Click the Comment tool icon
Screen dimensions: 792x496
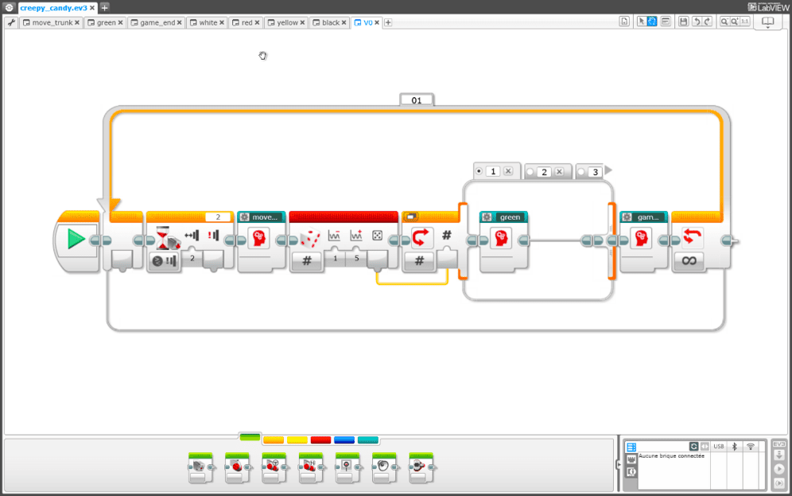665,22
